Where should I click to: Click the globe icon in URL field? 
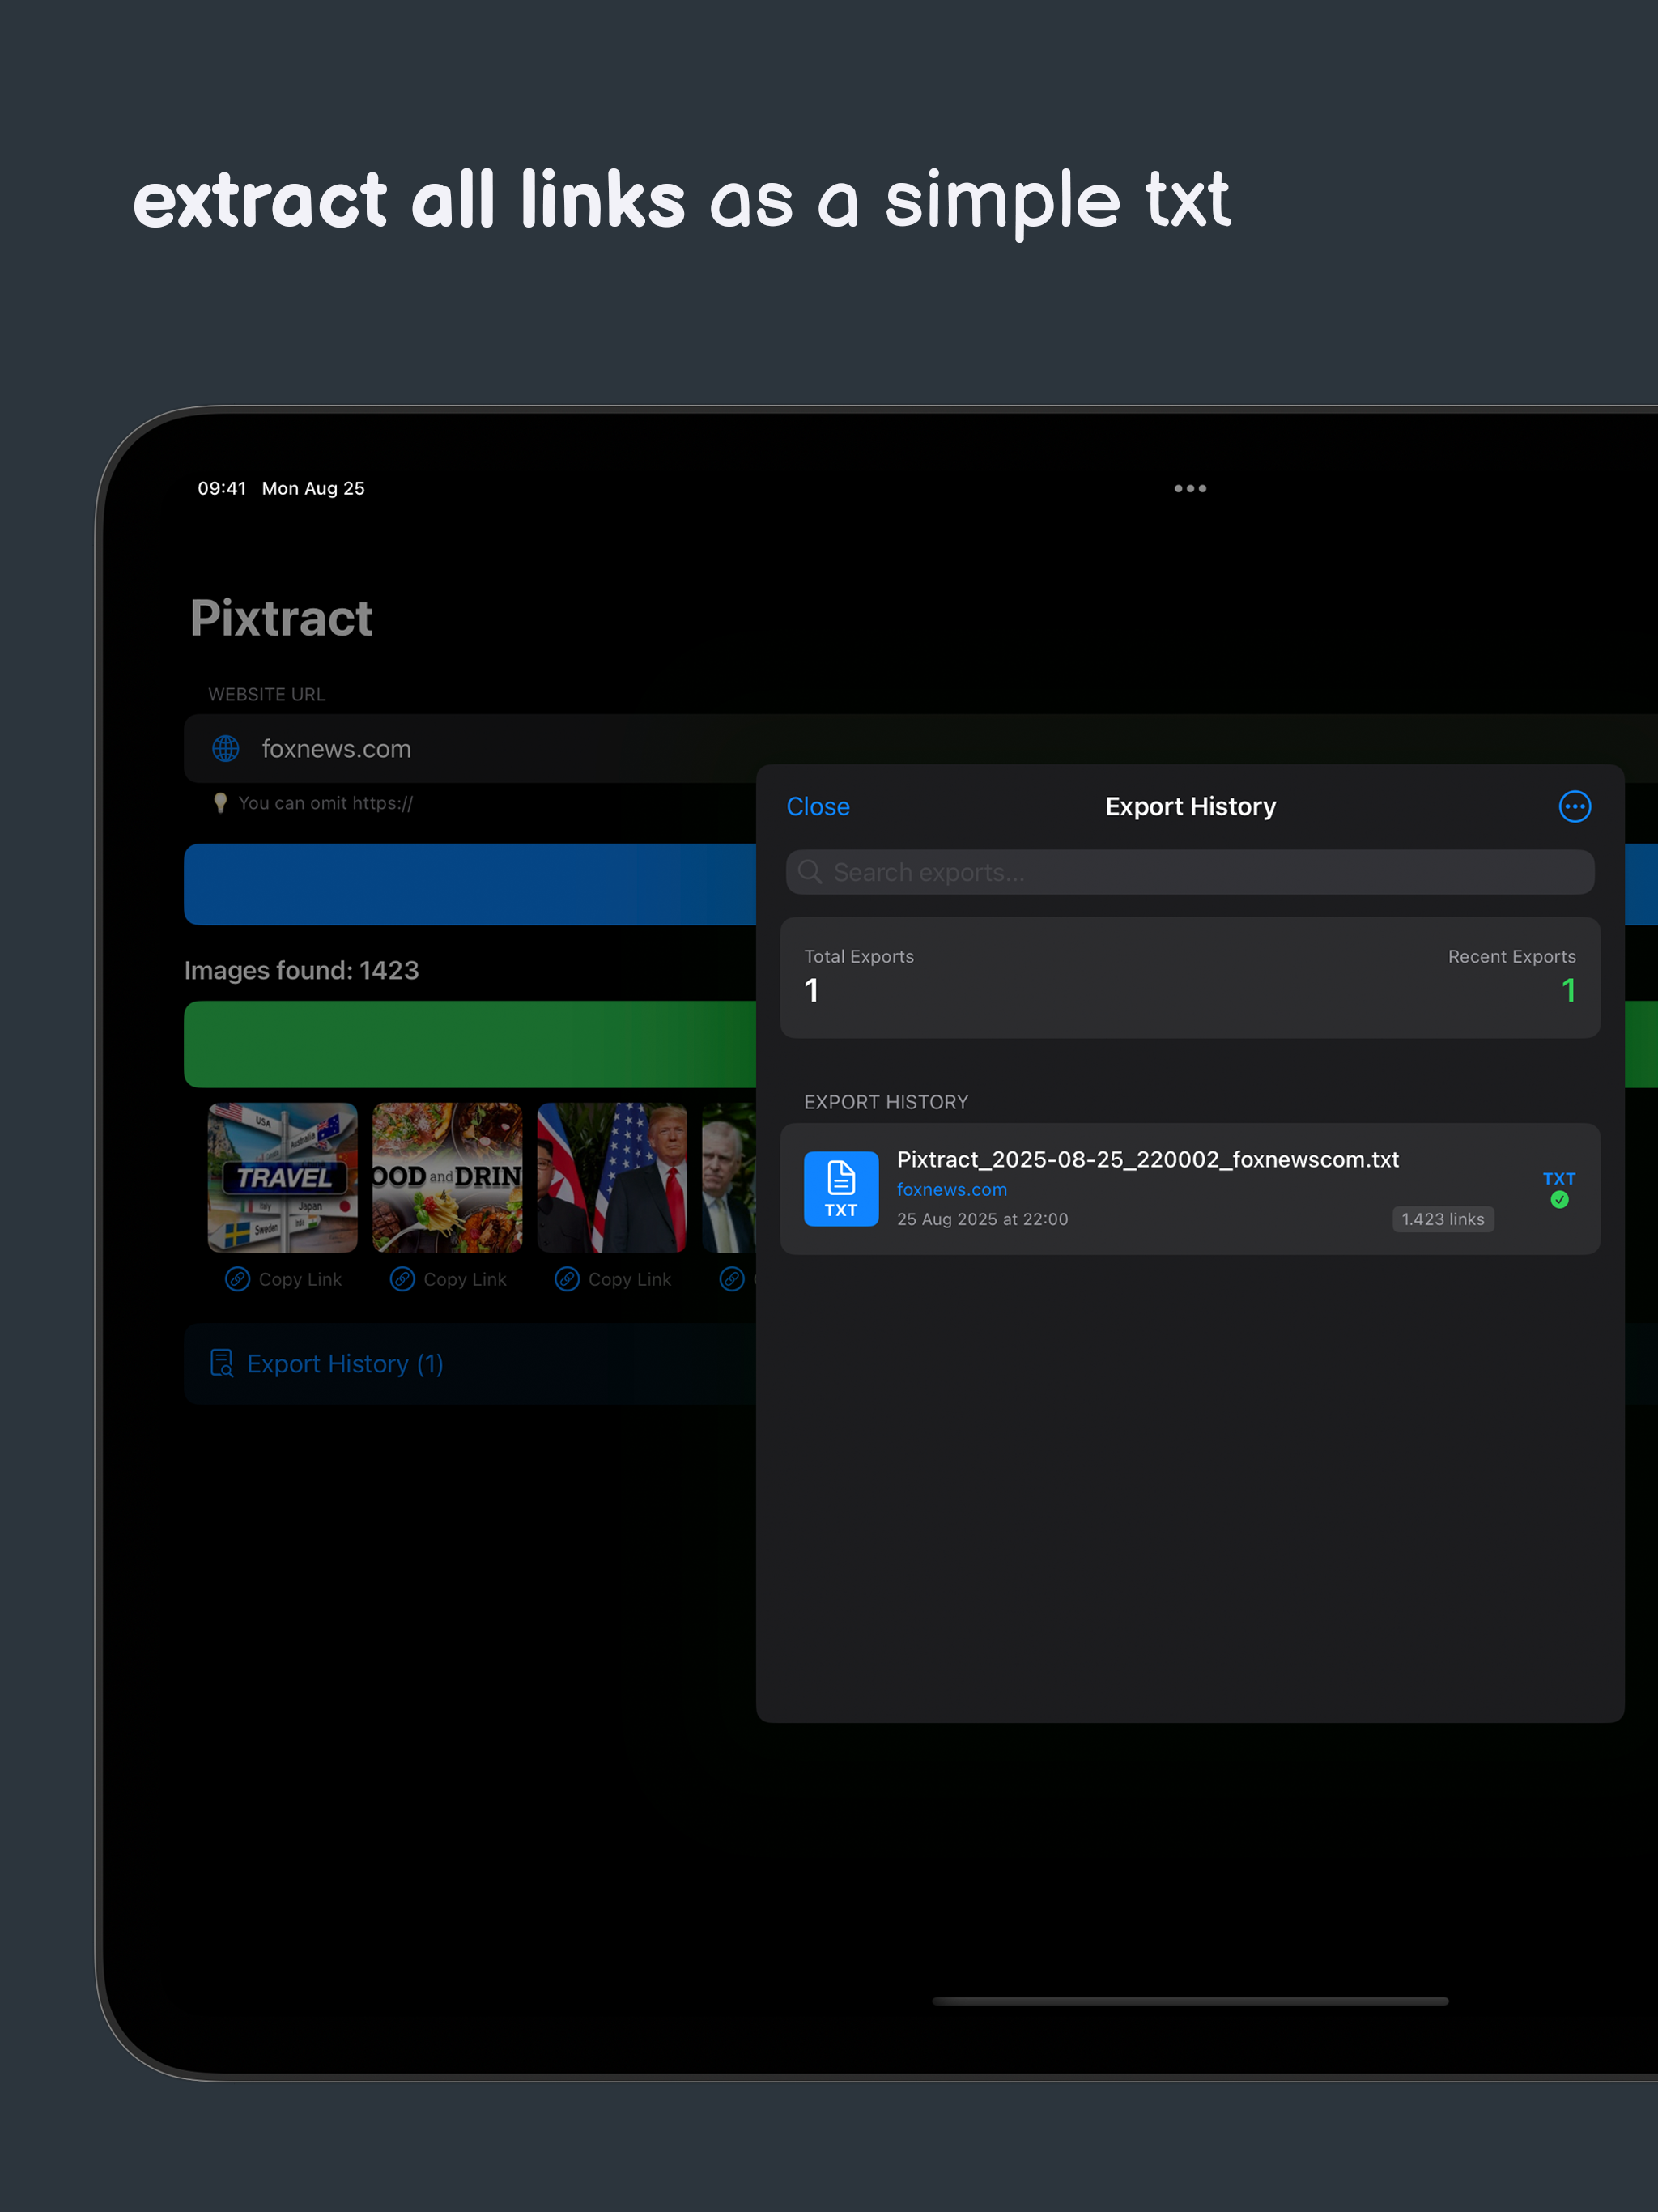tap(226, 748)
